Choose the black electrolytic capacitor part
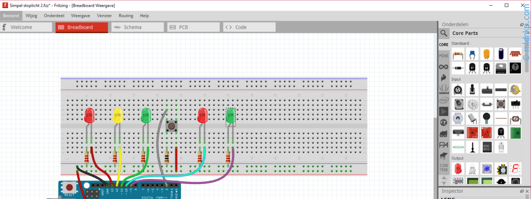 coord(501,54)
